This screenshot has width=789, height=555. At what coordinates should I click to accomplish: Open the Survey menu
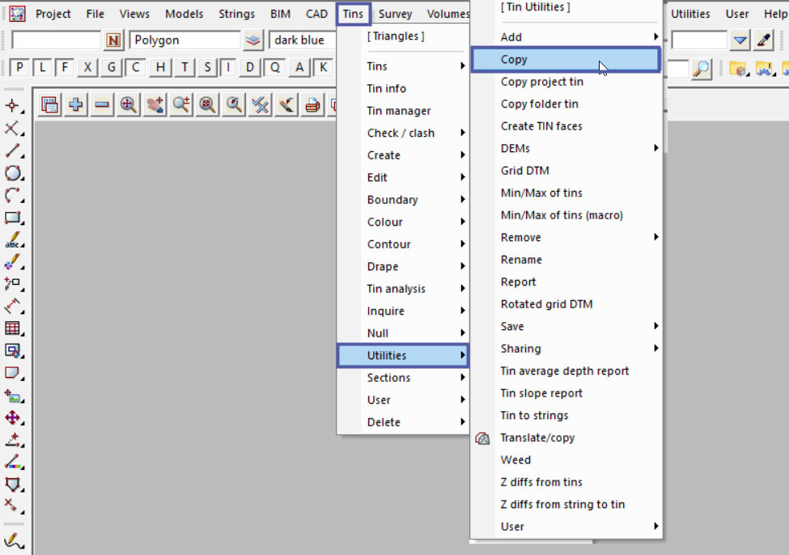395,14
